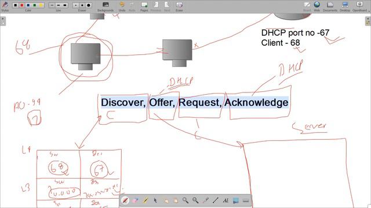Click the word 'Acknowledge' on the board
The image size is (371, 208).
pyautogui.click(x=256, y=103)
